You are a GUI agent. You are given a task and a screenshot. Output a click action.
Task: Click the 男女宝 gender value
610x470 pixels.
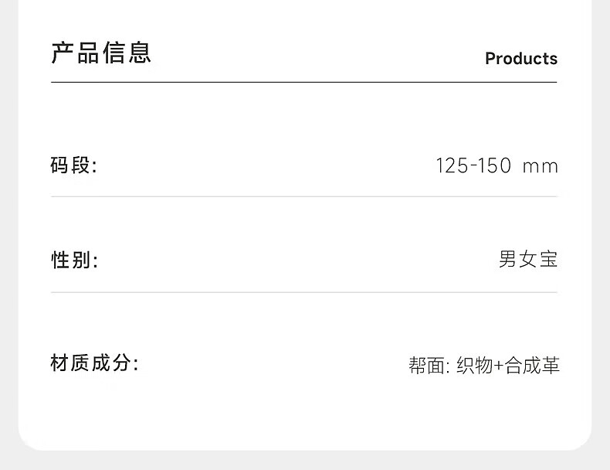pos(528,260)
